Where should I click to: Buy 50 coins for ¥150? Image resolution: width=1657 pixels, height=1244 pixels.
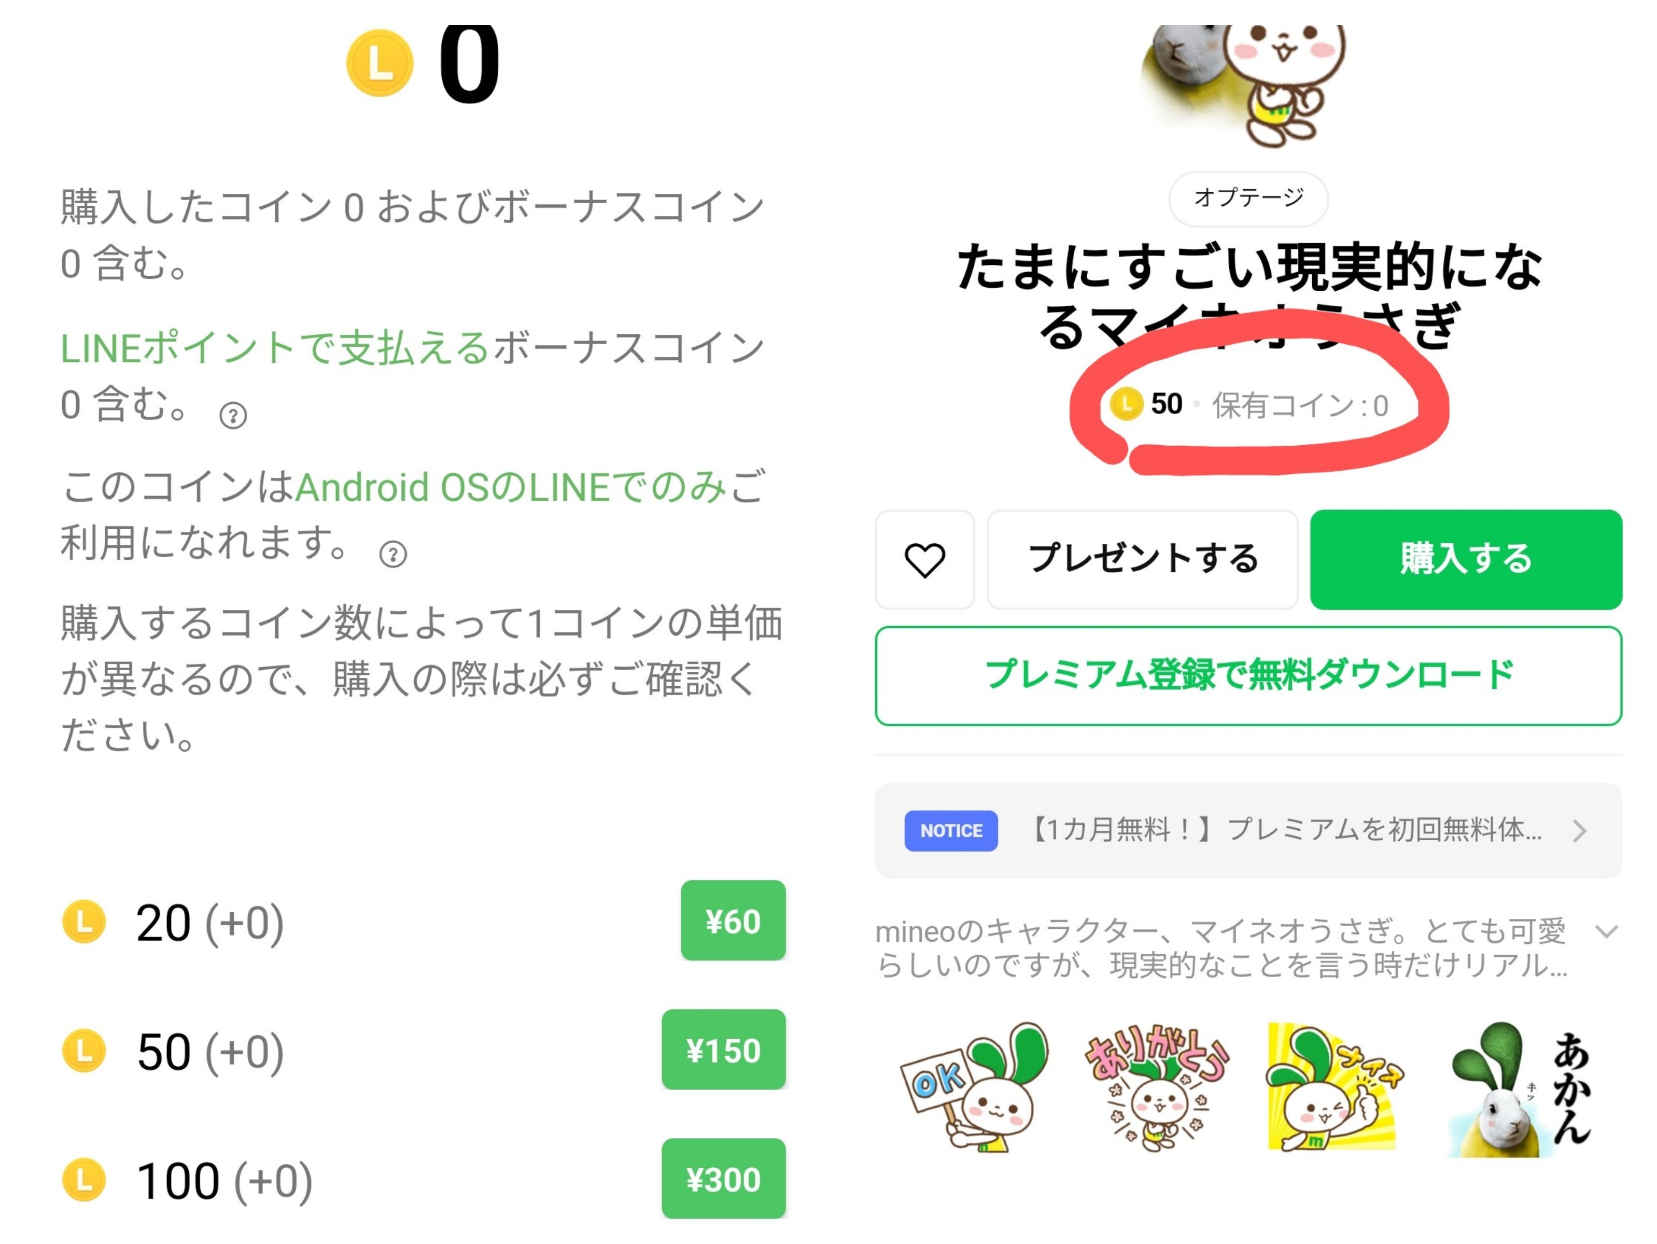(x=724, y=1050)
